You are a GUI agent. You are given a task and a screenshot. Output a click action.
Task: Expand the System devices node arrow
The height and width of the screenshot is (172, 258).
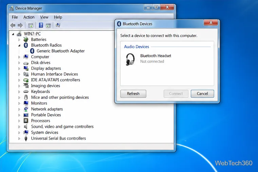coord(19,132)
